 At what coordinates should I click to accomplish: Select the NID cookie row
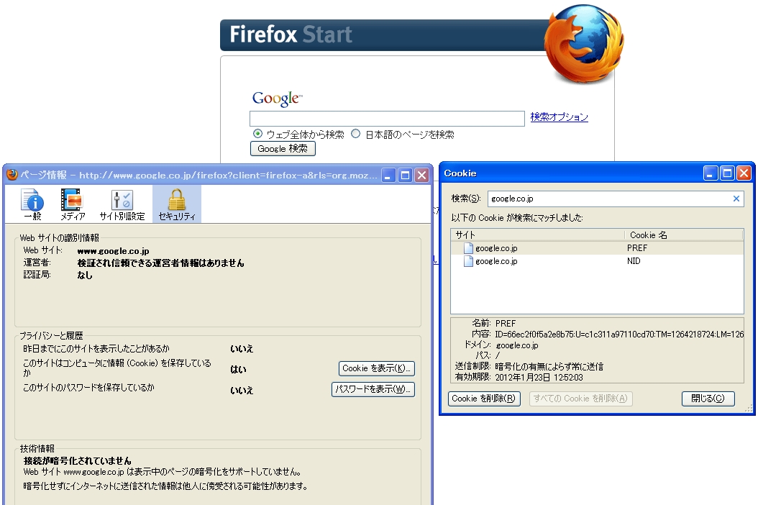tap(597, 261)
